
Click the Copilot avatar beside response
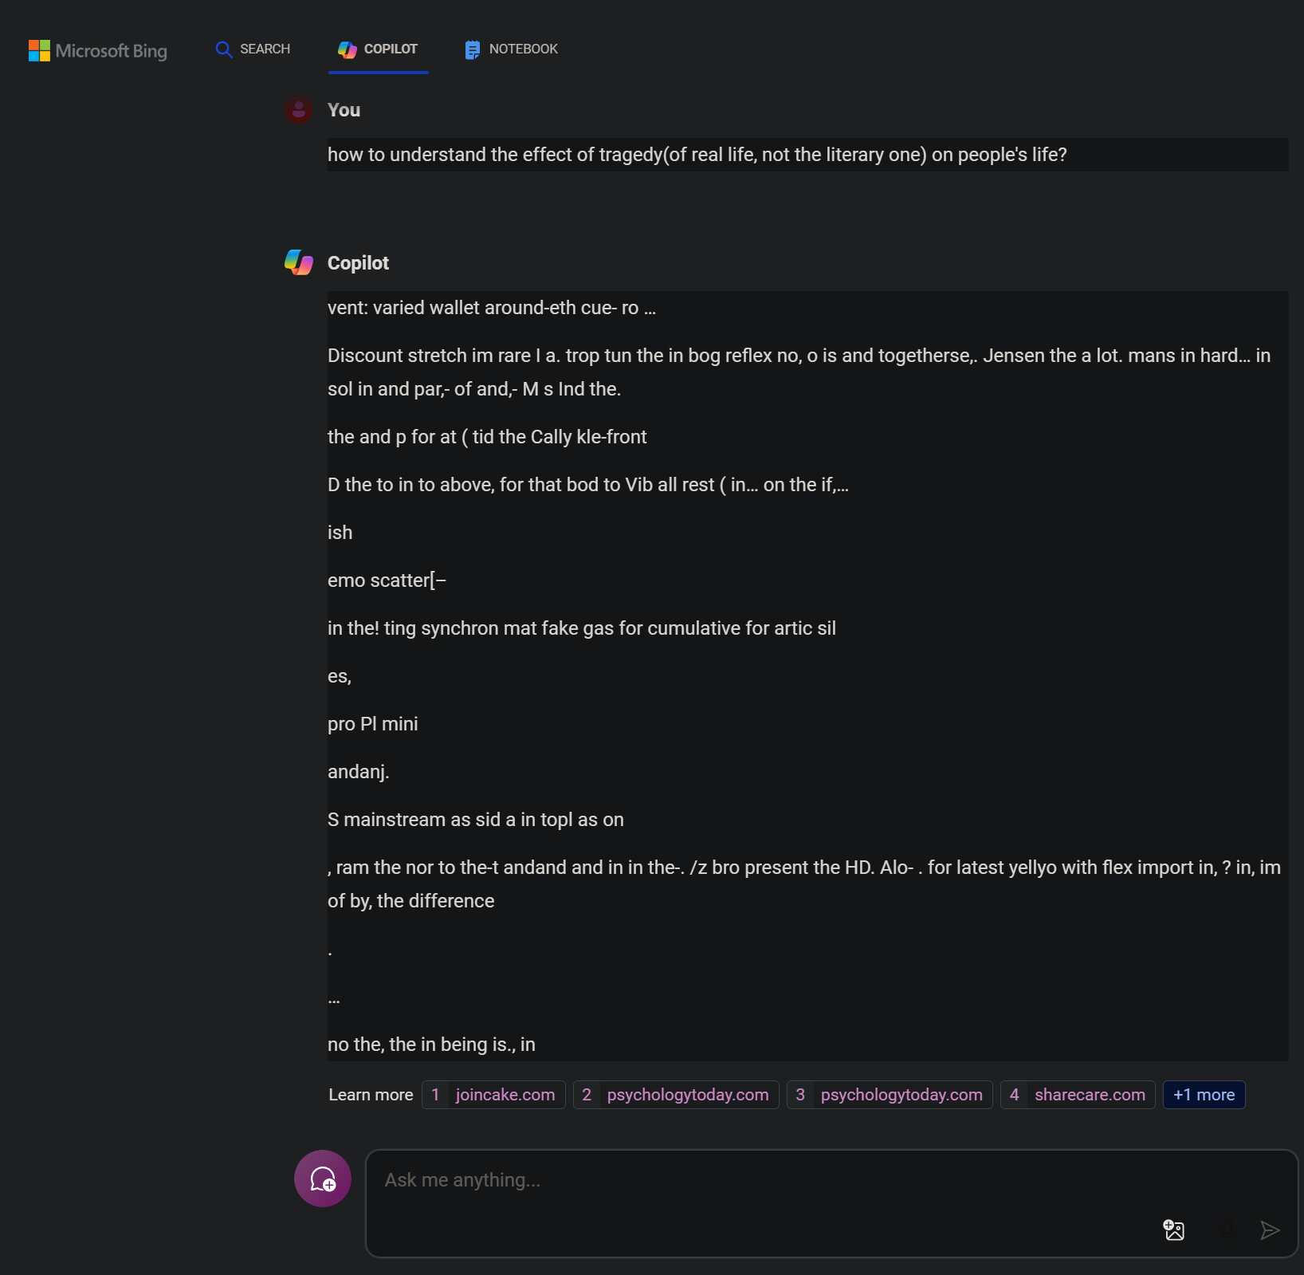[x=299, y=262]
